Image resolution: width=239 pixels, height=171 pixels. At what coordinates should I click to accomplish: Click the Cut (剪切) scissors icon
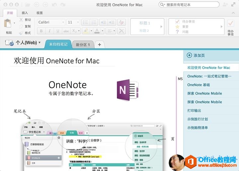coord(21,20)
